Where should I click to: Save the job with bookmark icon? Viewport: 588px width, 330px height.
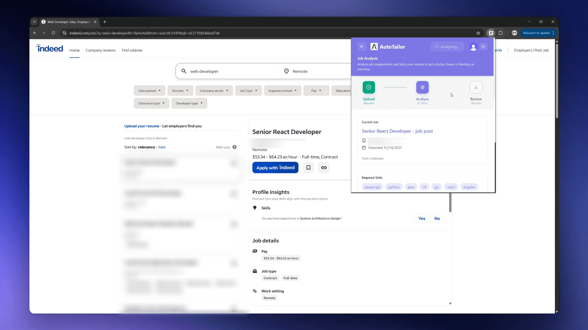[308, 168]
